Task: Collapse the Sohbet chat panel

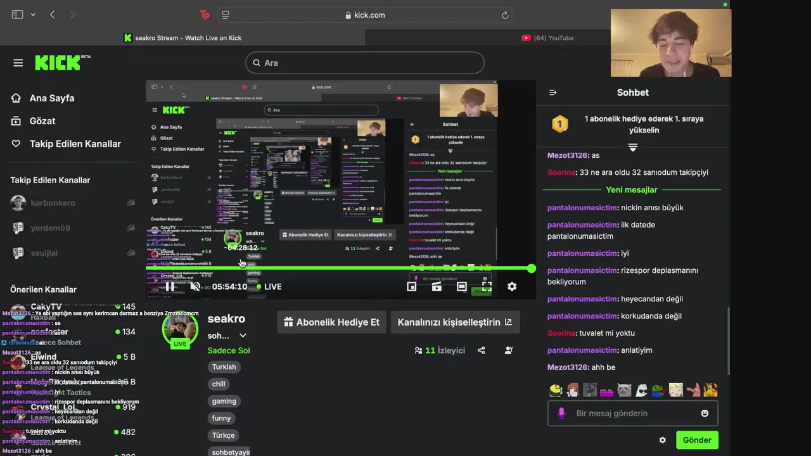Action: (552, 92)
